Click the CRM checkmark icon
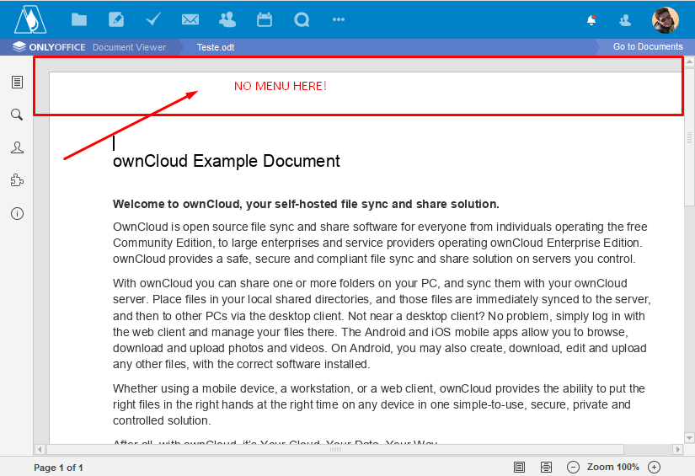The height and width of the screenshot is (476, 695). (153, 19)
